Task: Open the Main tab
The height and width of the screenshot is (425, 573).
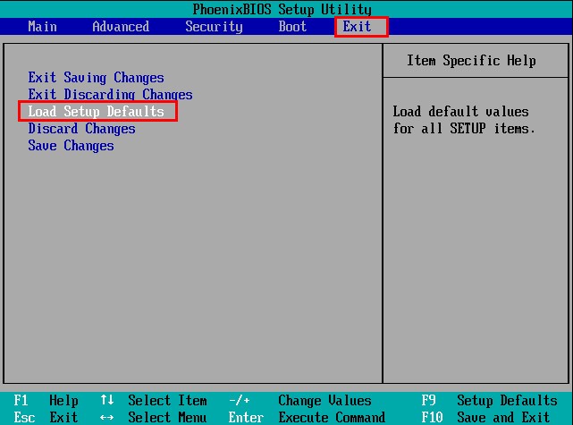Action: coord(42,26)
